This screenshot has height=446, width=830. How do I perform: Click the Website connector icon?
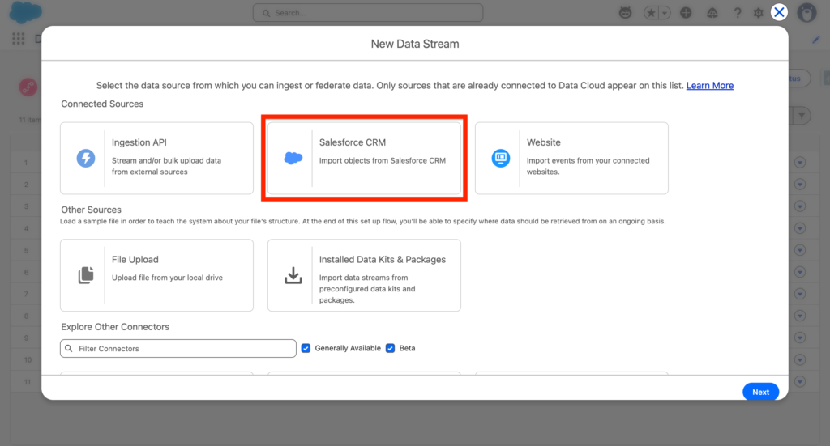pyautogui.click(x=500, y=159)
